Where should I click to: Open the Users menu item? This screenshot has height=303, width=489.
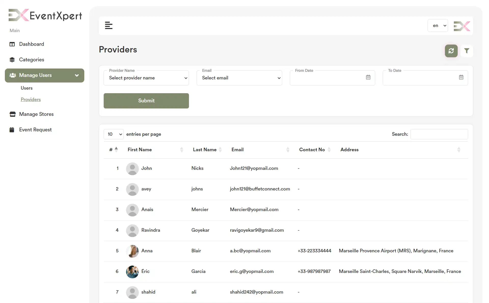coord(26,88)
